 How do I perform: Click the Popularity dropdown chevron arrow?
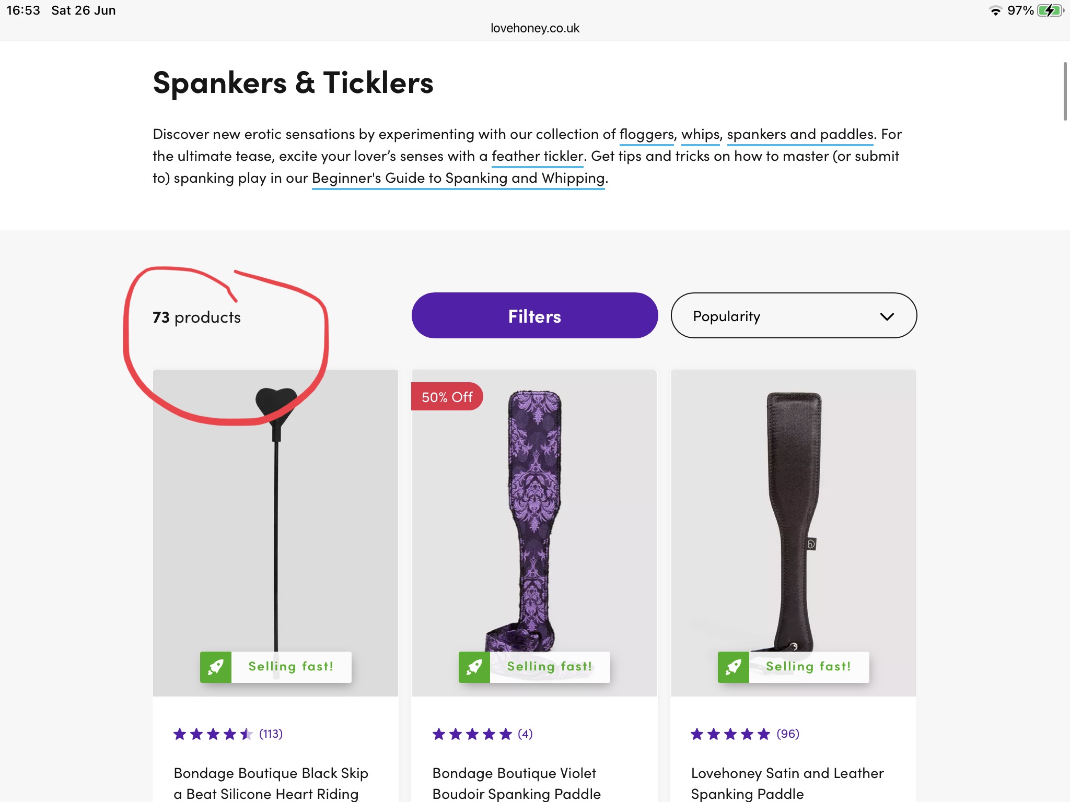tap(887, 316)
